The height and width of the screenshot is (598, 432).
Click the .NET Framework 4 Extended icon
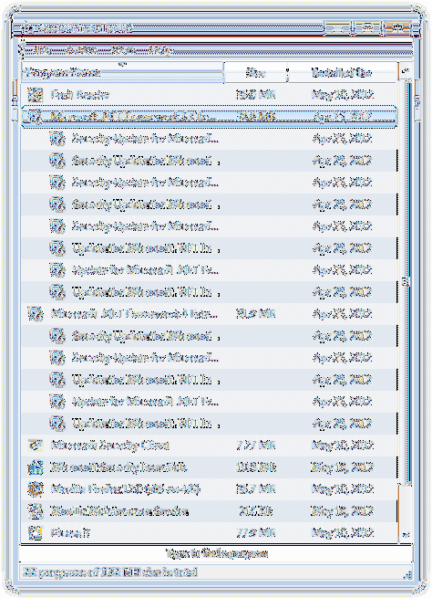click(36, 314)
